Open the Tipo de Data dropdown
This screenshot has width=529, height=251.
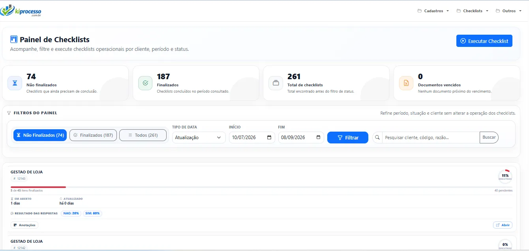click(x=199, y=138)
